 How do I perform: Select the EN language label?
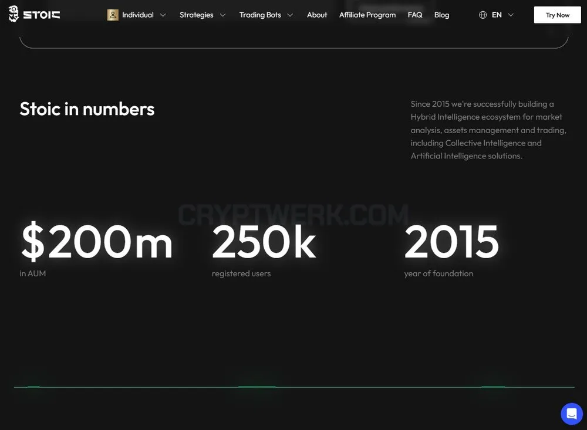(x=497, y=15)
